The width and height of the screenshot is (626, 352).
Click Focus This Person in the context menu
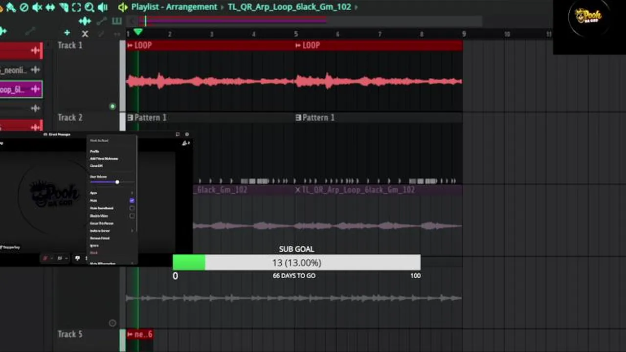pyautogui.click(x=101, y=223)
